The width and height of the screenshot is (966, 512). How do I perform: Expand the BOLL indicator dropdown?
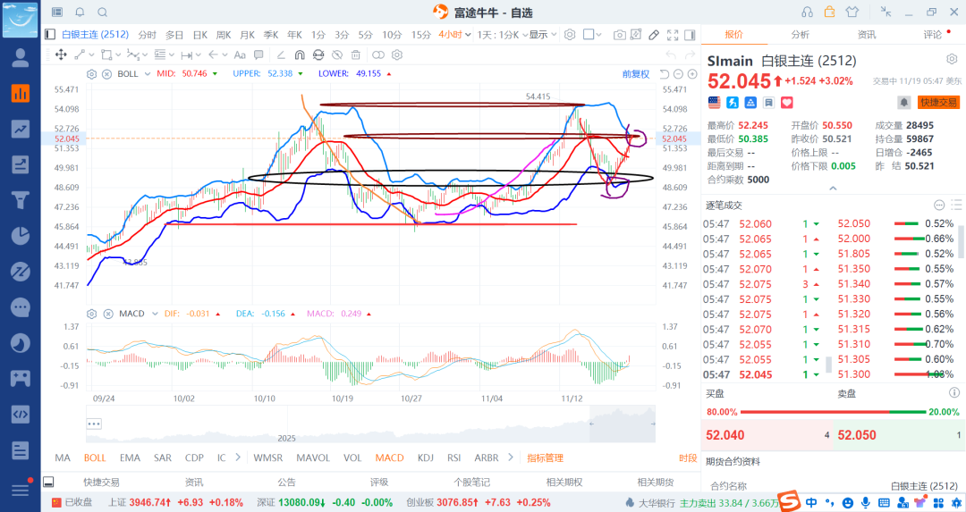tap(148, 74)
